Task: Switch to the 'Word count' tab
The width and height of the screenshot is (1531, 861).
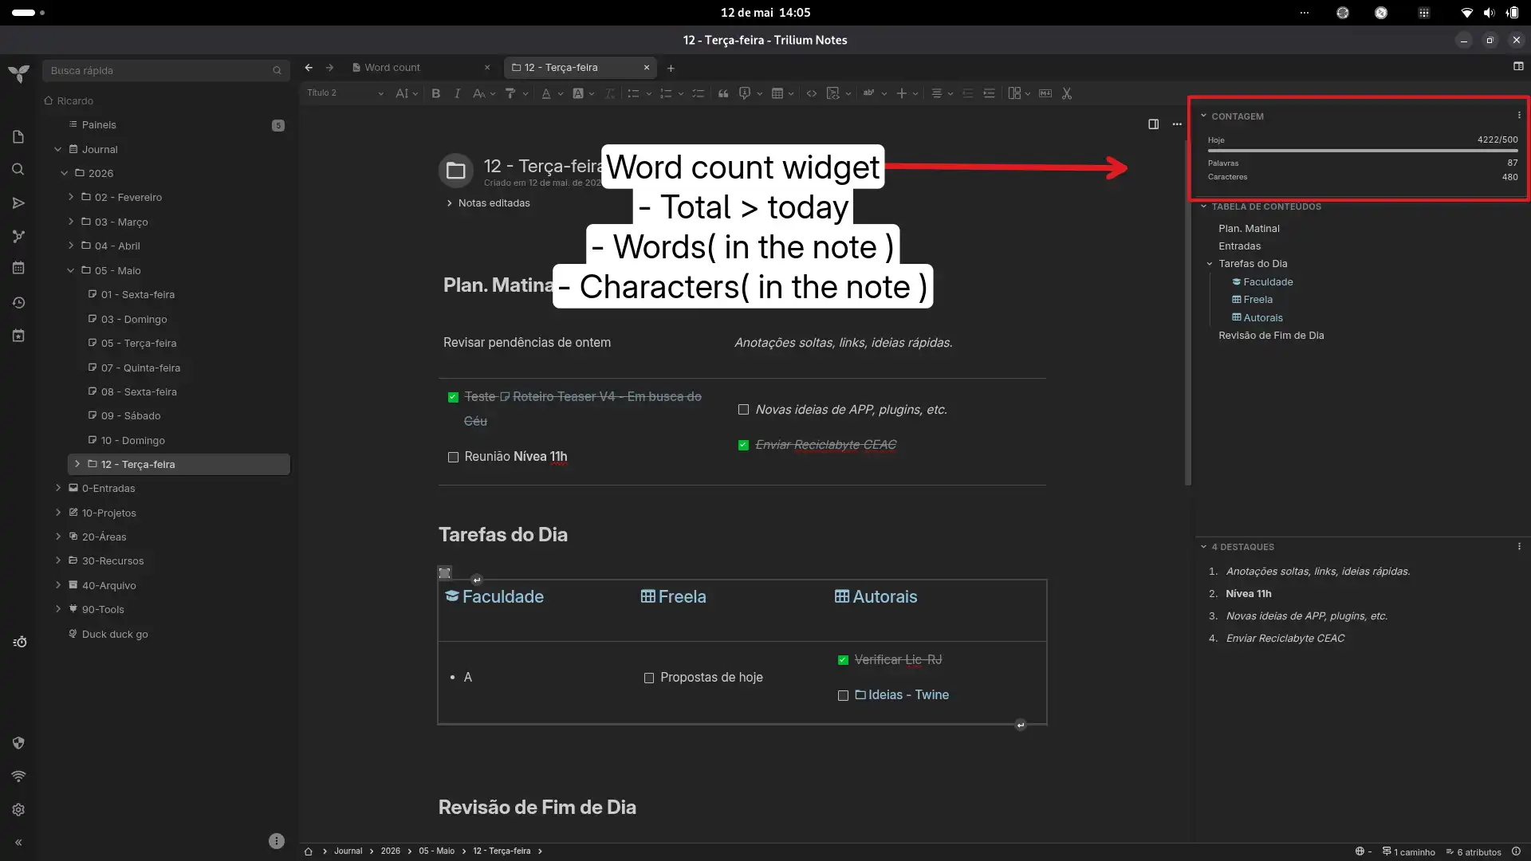Action: click(420, 68)
